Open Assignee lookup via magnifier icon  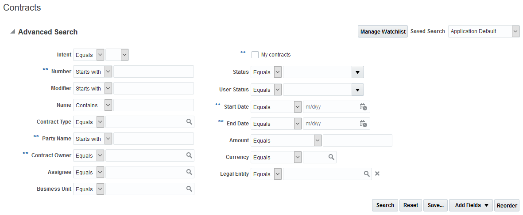189,172
